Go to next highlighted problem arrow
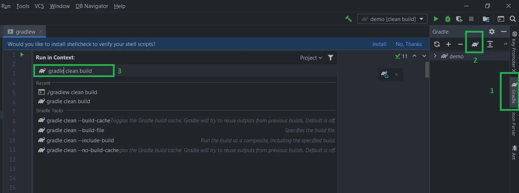 tap(424, 56)
